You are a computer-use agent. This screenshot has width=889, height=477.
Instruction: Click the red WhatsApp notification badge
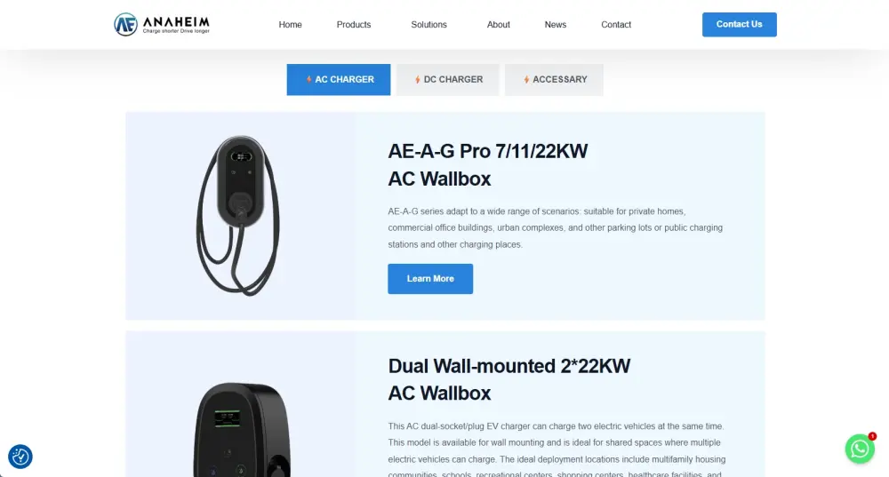[873, 436]
